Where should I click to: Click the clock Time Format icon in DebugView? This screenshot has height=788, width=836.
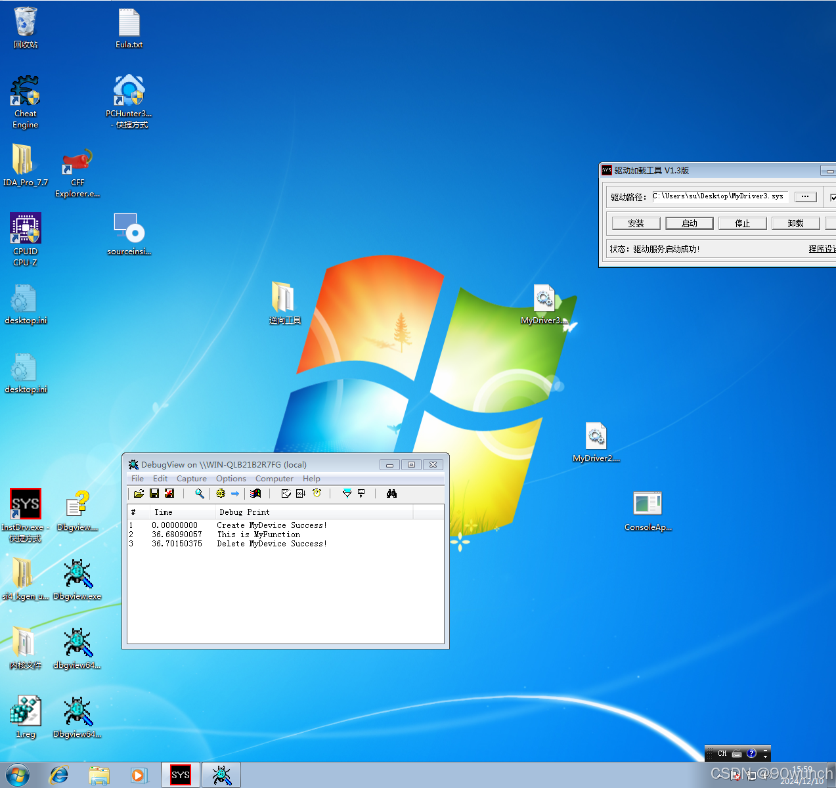click(317, 494)
